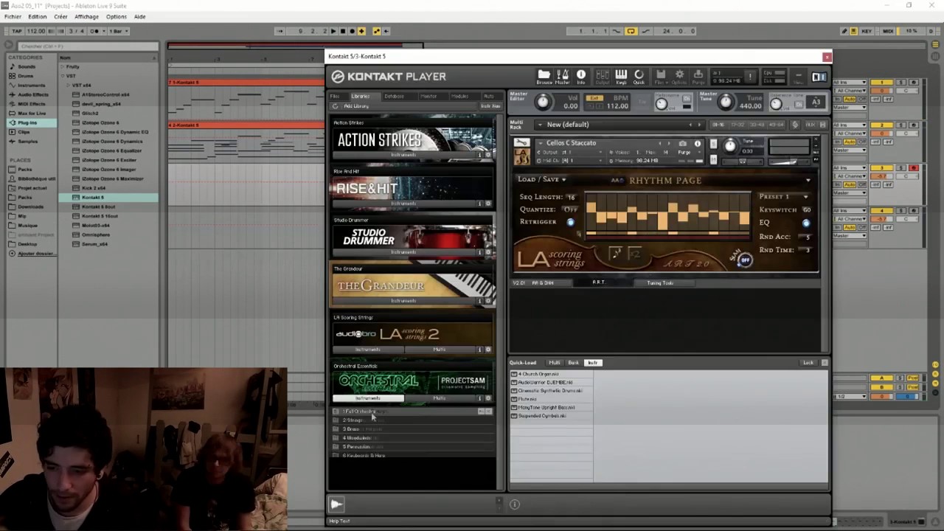Turn on the SLAM off button
The image size is (944, 531).
coord(745,260)
